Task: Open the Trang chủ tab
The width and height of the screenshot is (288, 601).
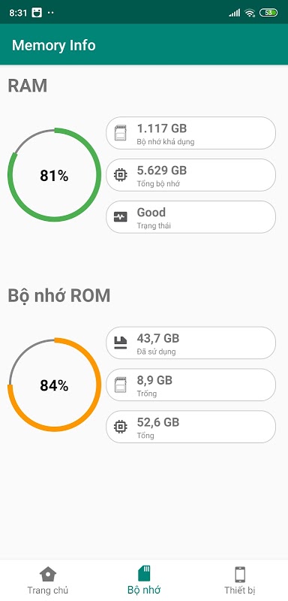Action: point(48,580)
